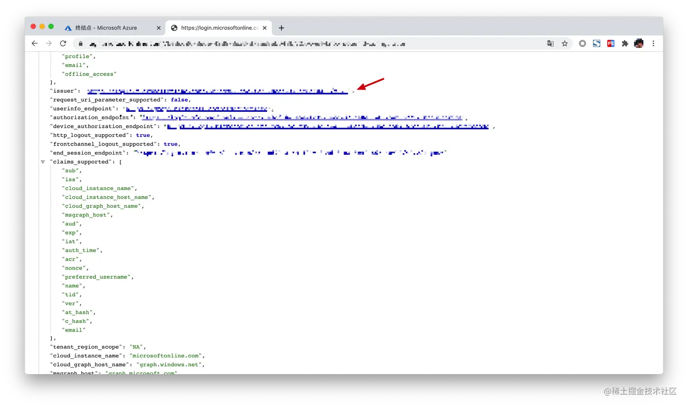Image resolution: width=688 pixels, height=407 pixels.
Task: Click the "tid" claim
Action: 71,295
